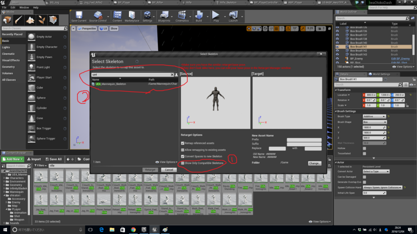
Task: Select the Point Light placement icon
Action: [x=31, y=67]
